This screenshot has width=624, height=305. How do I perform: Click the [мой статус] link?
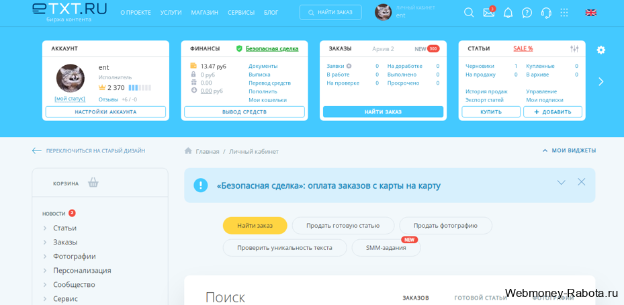coord(70,98)
